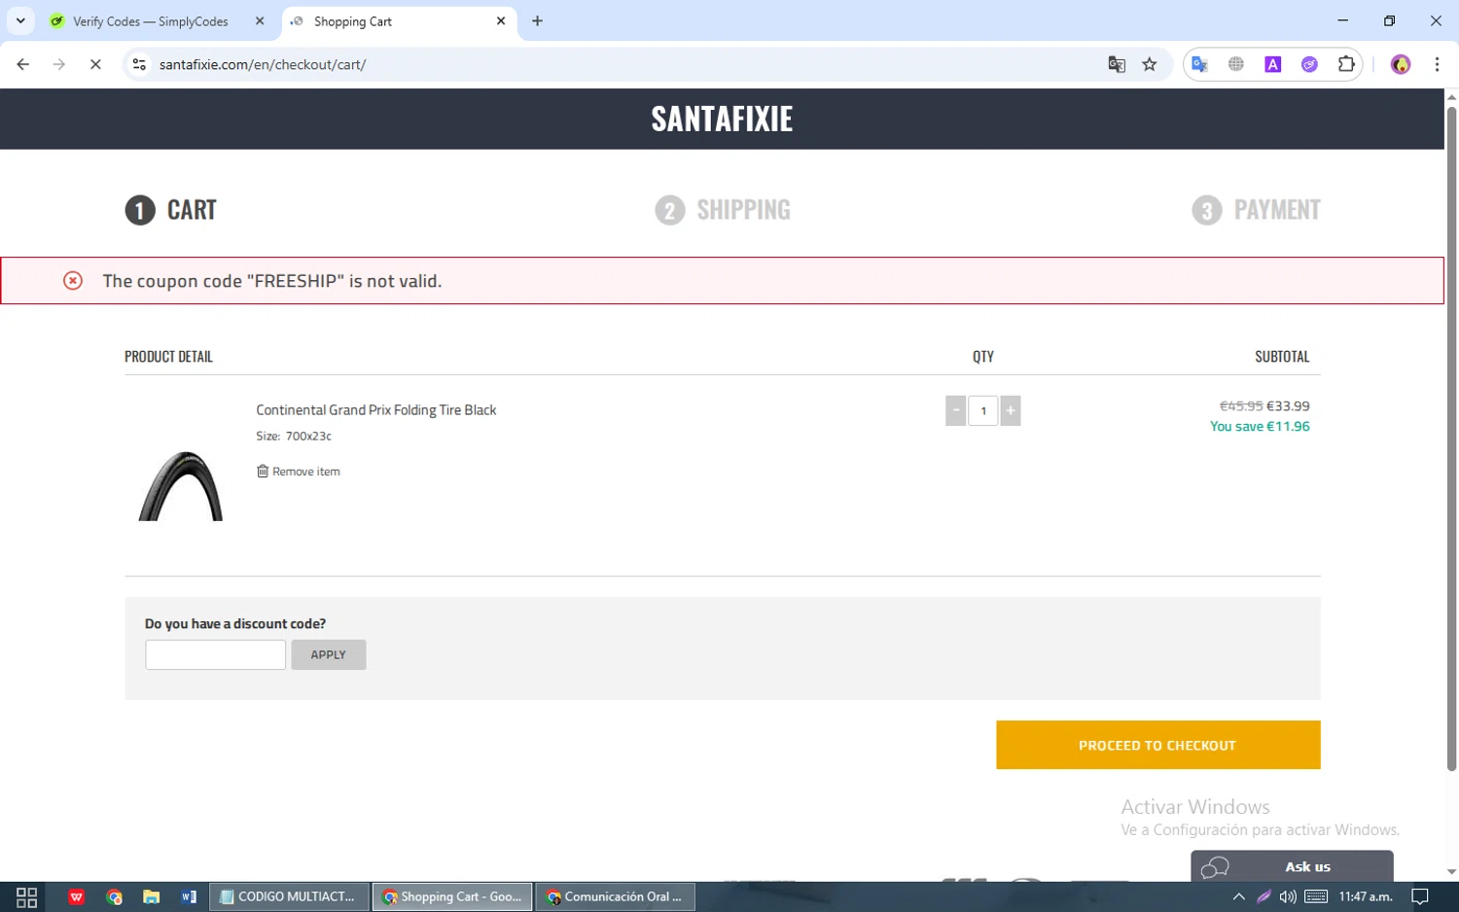Image resolution: width=1459 pixels, height=912 pixels.
Task: Open the tab search dropdown arrow
Action: (x=20, y=20)
